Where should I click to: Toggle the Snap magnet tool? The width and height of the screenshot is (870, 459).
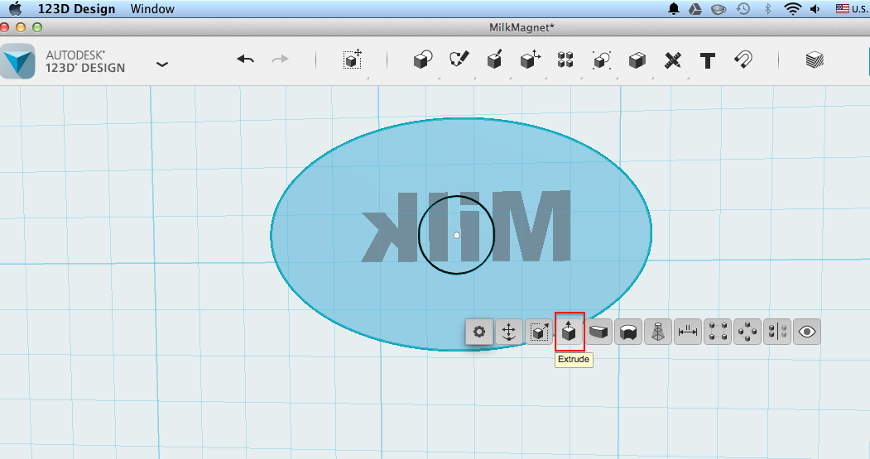click(x=743, y=60)
